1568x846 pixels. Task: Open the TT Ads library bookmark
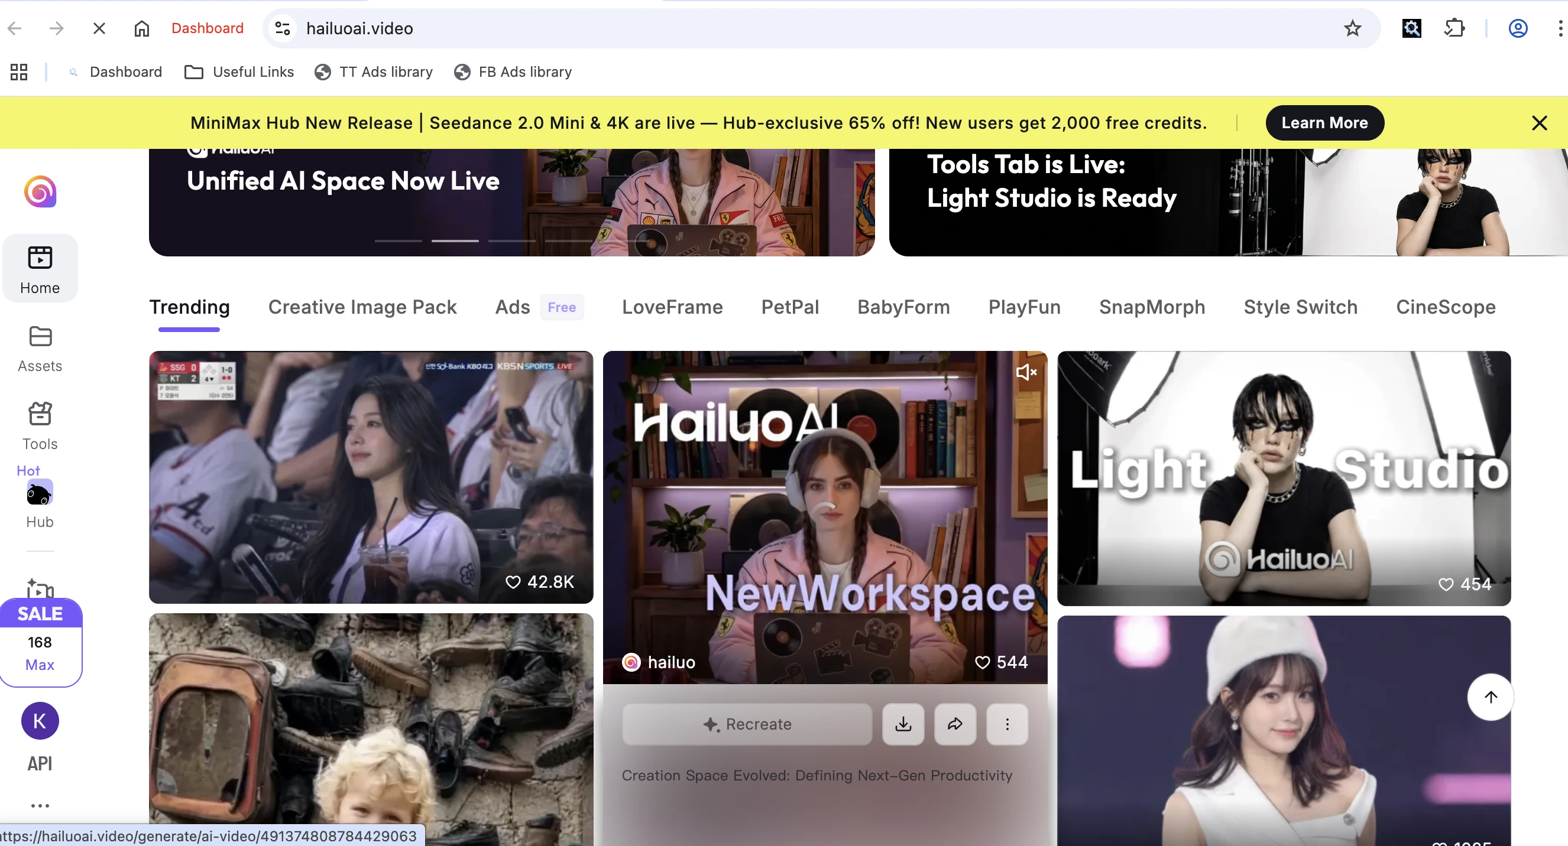coord(374,71)
